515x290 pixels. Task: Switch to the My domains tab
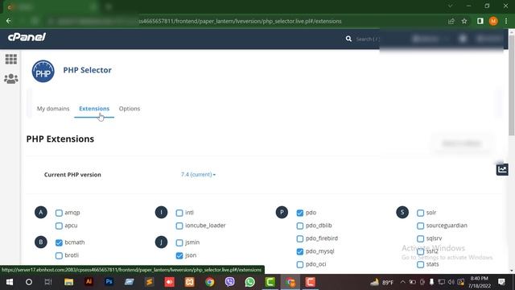pyautogui.click(x=53, y=109)
